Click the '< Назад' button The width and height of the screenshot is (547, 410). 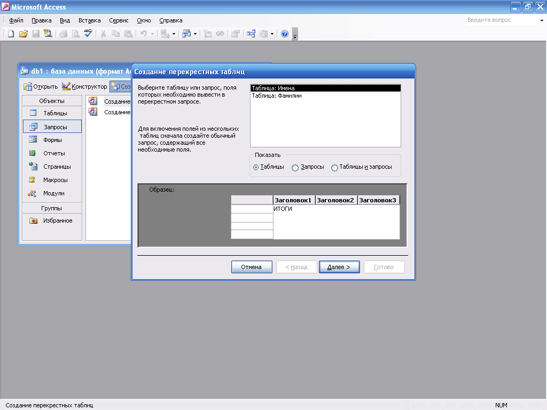pyautogui.click(x=296, y=267)
